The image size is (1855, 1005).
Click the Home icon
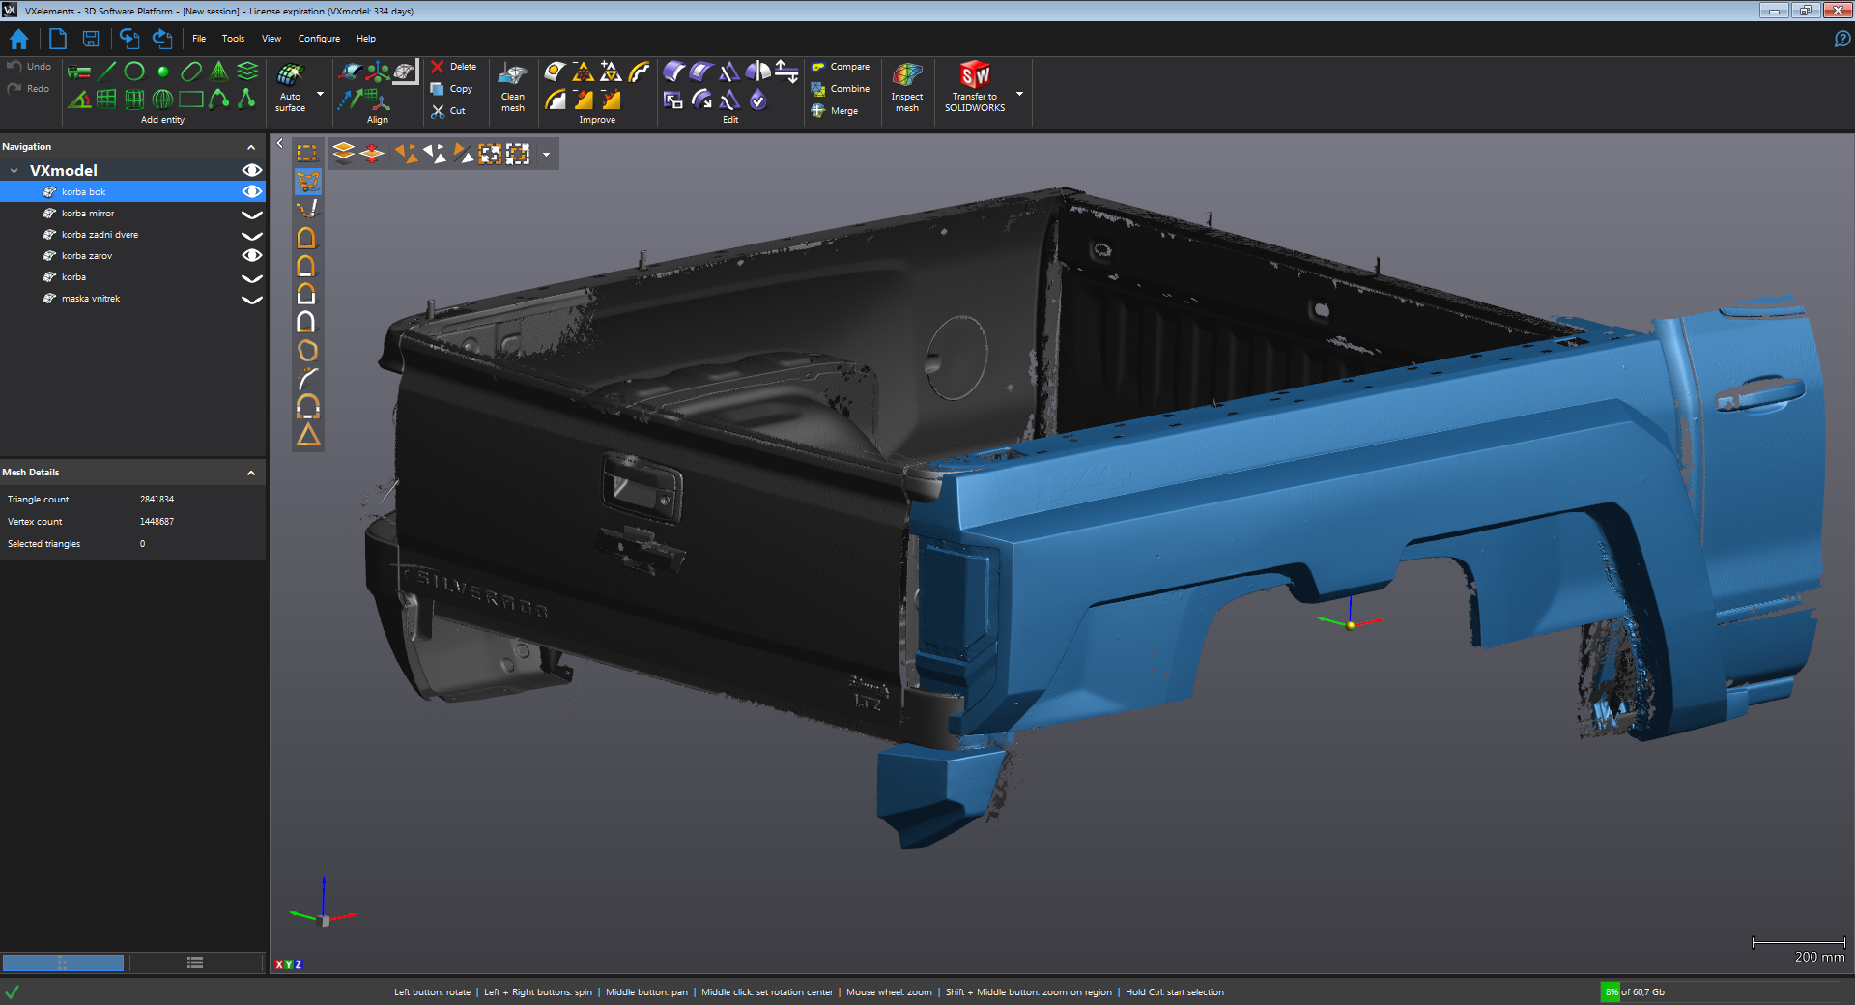[18, 39]
